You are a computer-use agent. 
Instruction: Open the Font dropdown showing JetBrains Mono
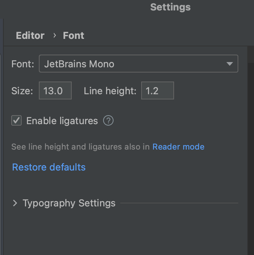coord(139,64)
